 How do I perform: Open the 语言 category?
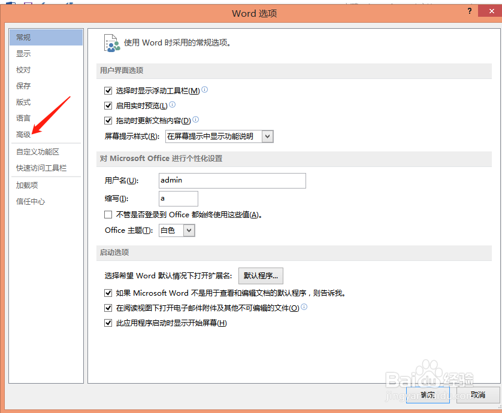(46, 119)
